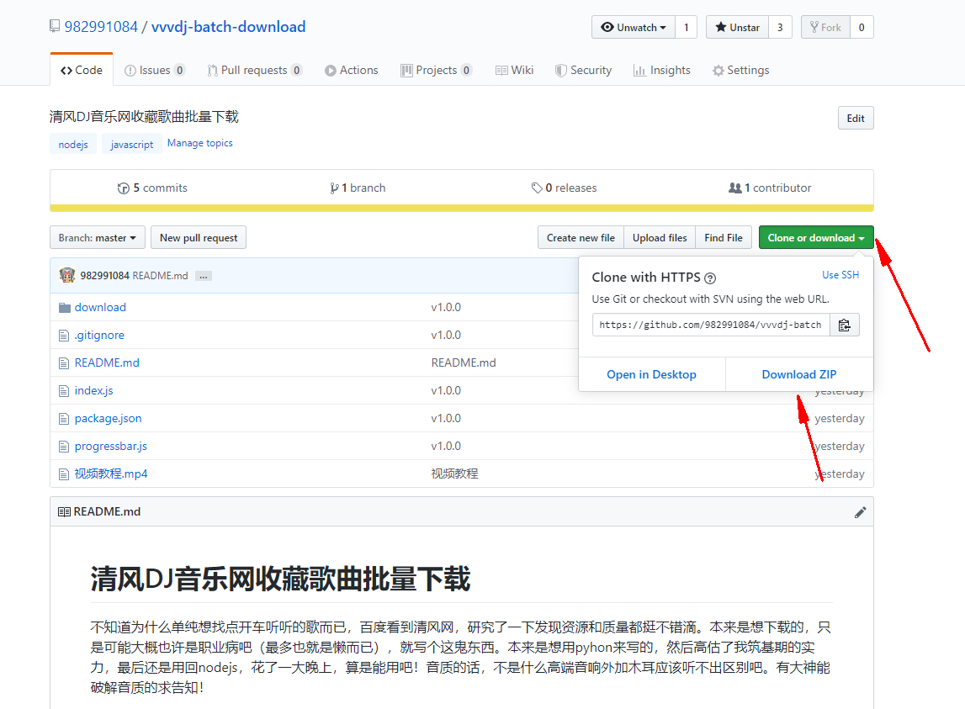
Task: Open the Projects tab
Action: pyautogui.click(x=437, y=70)
